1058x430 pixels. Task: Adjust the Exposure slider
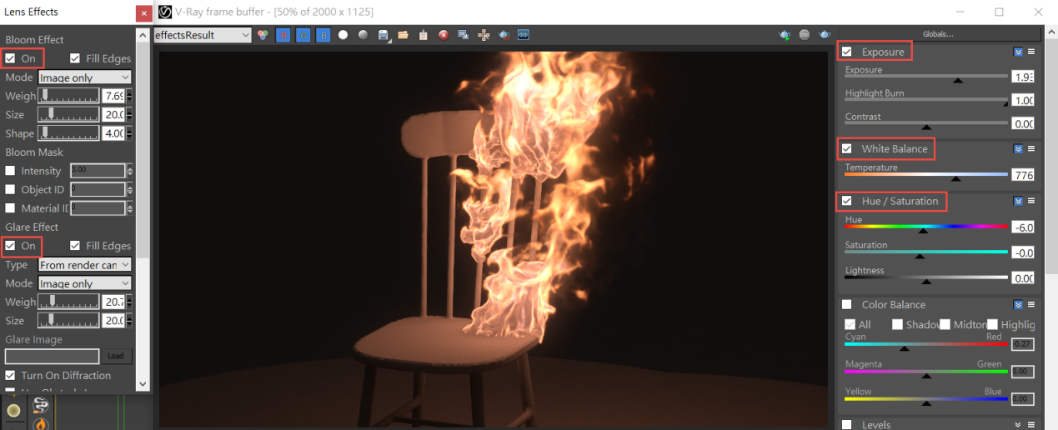[x=926, y=77]
